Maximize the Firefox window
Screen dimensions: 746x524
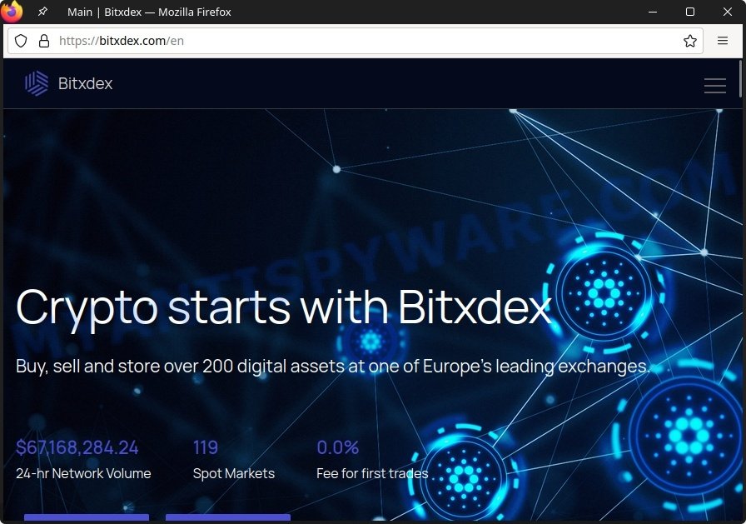pyautogui.click(x=690, y=12)
